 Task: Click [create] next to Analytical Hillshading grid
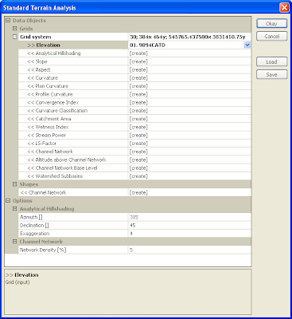click(138, 53)
